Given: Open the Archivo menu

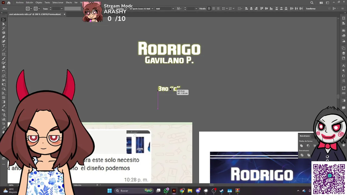Looking at the screenshot, I should [x=20, y=3].
